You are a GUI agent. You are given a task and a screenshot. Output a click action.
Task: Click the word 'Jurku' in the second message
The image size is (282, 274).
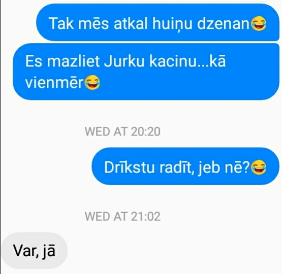pos(124,61)
